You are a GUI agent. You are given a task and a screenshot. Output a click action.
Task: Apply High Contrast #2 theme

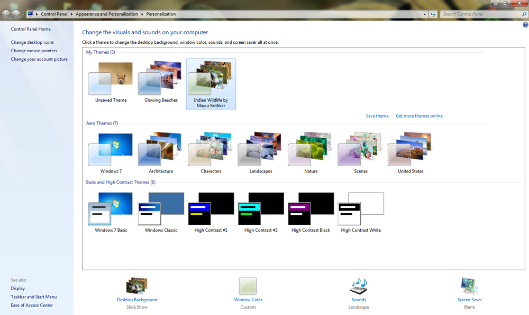[261, 212]
